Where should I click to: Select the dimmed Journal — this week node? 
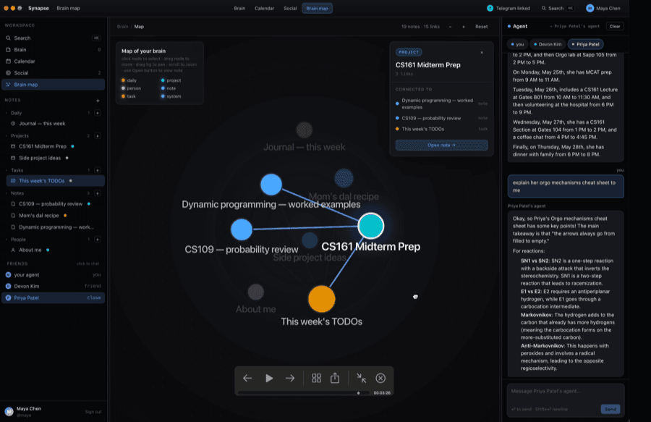[305, 130]
